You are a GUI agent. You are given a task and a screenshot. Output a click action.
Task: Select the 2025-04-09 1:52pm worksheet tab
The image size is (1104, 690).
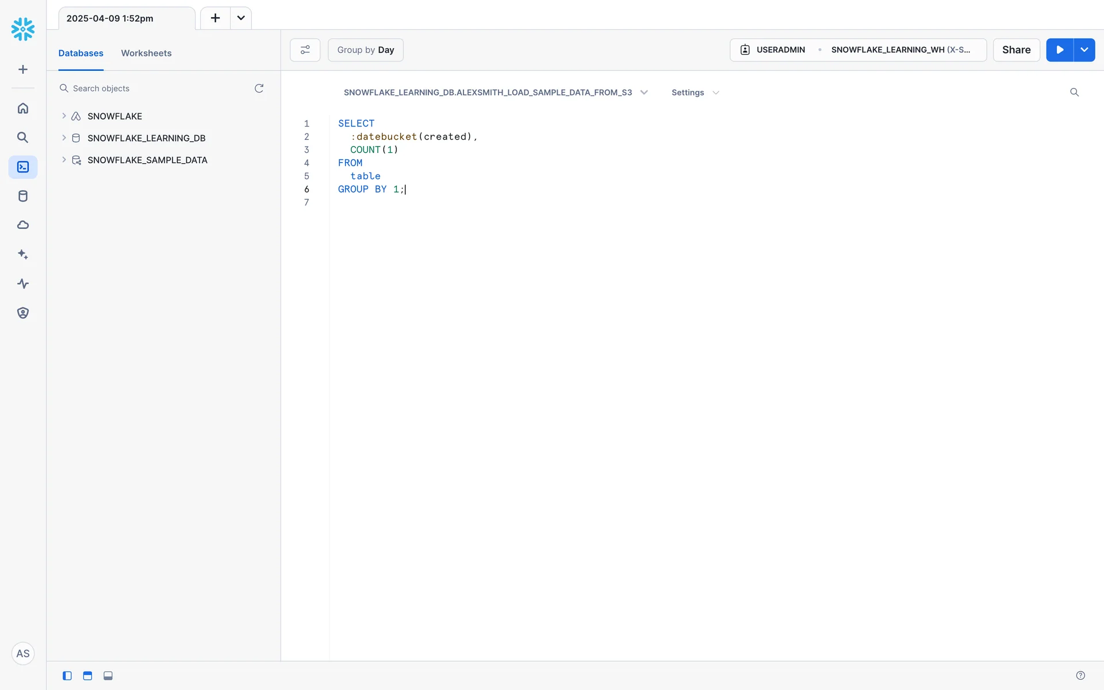click(x=110, y=18)
